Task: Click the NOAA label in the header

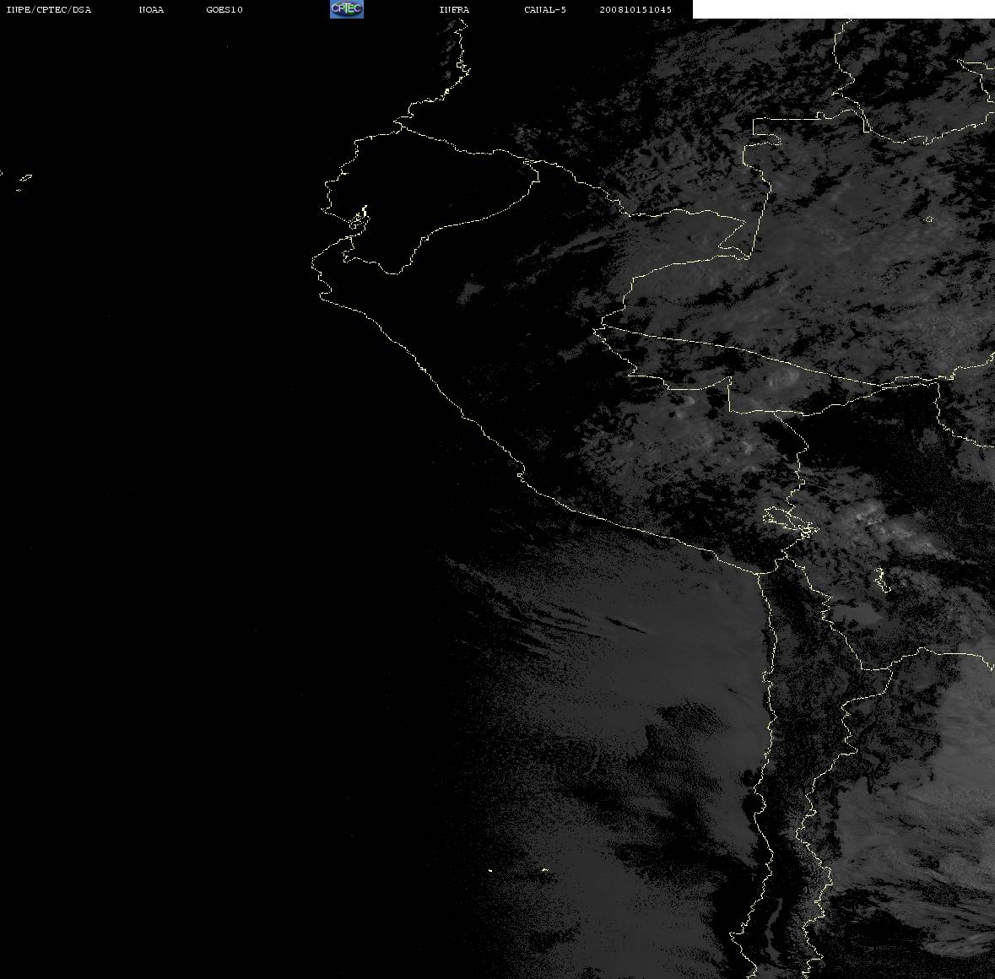Action: (151, 9)
